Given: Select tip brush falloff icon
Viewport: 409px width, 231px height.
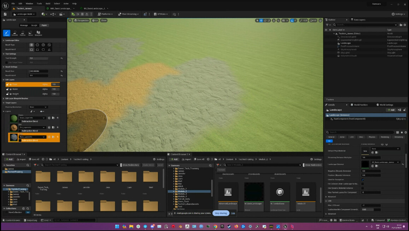Looking at the screenshot, I should (x=49, y=49).
